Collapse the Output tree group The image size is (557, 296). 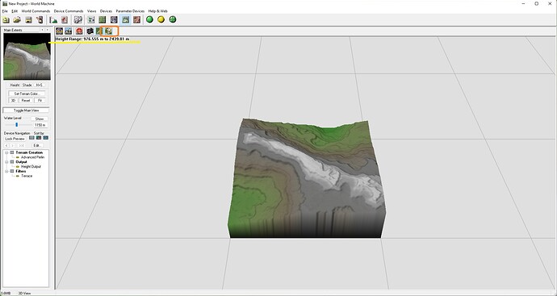[x=6, y=162]
